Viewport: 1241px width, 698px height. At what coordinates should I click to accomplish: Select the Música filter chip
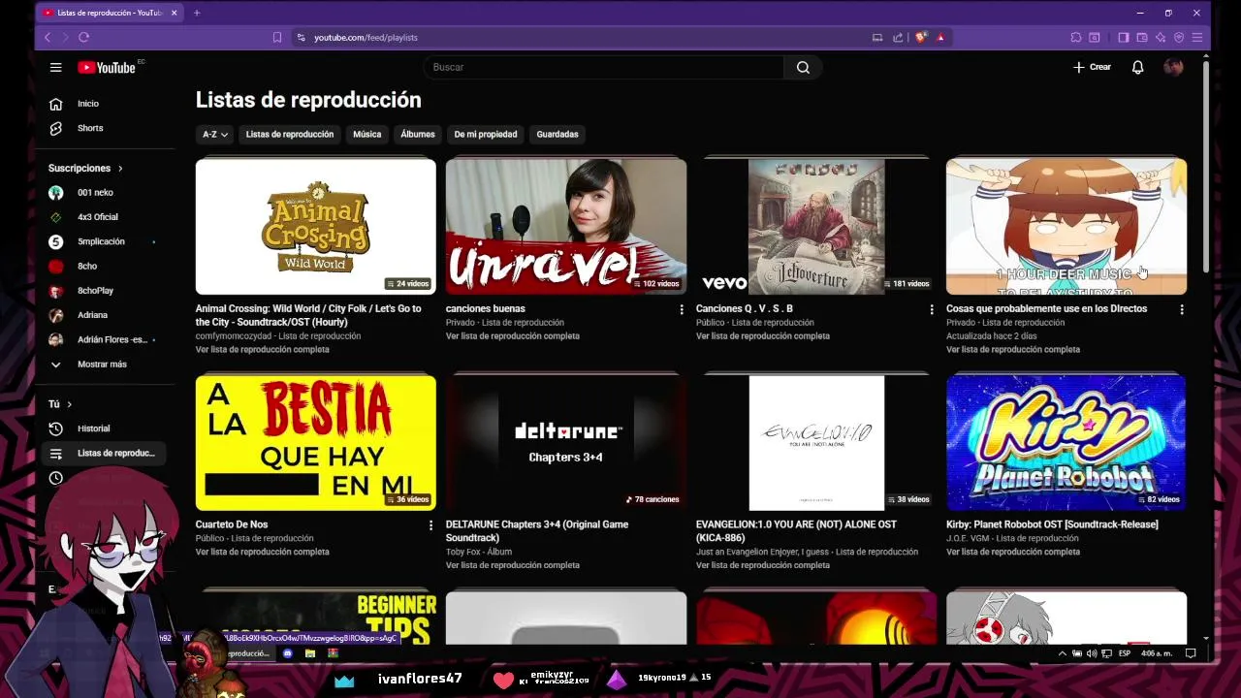point(366,134)
